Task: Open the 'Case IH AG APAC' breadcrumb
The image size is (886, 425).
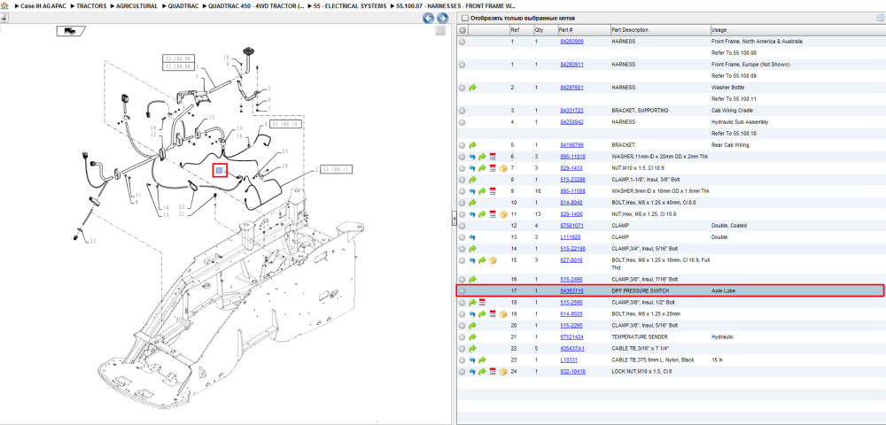Action: tap(42, 5)
